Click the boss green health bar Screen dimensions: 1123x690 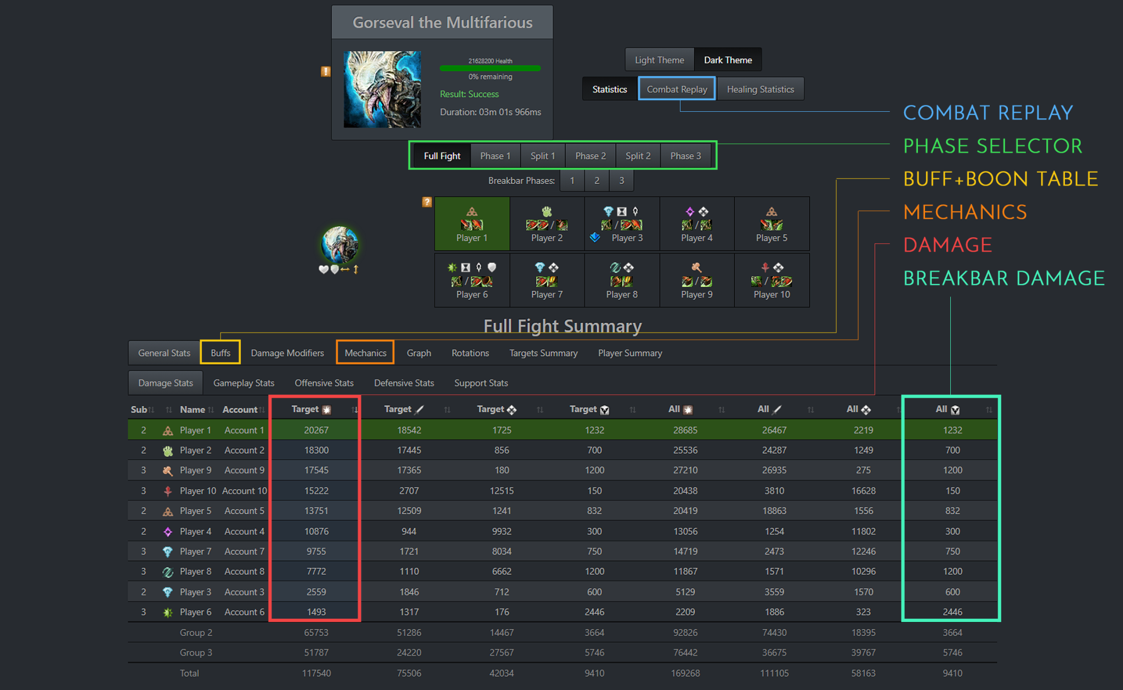pos(490,69)
